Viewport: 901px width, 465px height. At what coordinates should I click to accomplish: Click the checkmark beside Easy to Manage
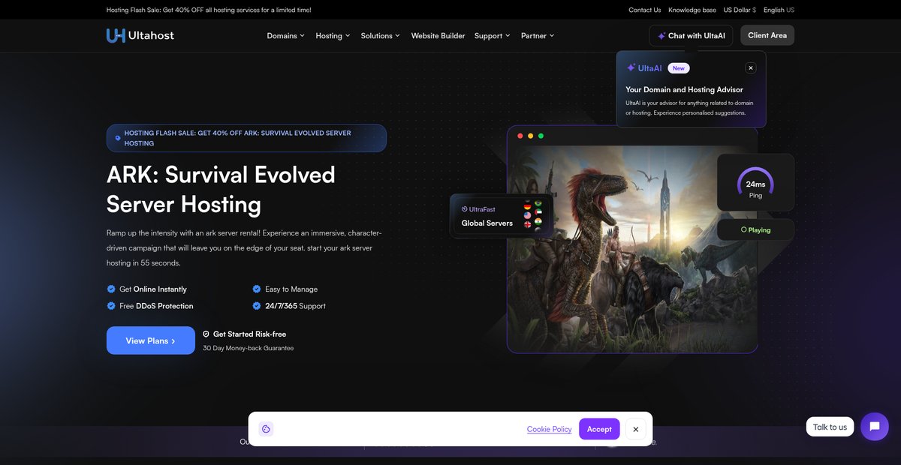click(257, 289)
